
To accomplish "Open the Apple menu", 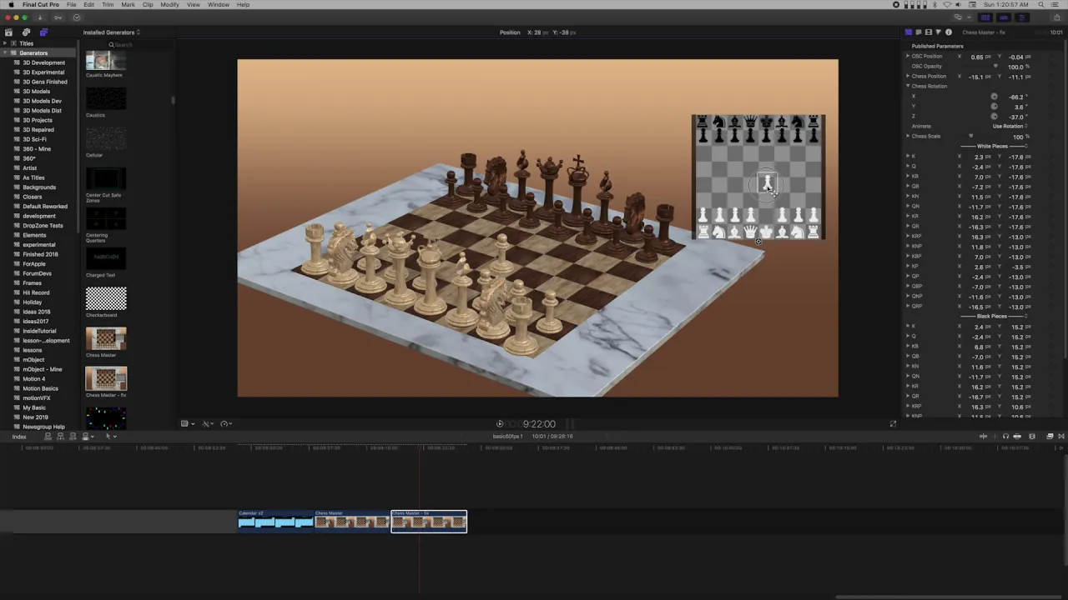I will click(11, 5).
